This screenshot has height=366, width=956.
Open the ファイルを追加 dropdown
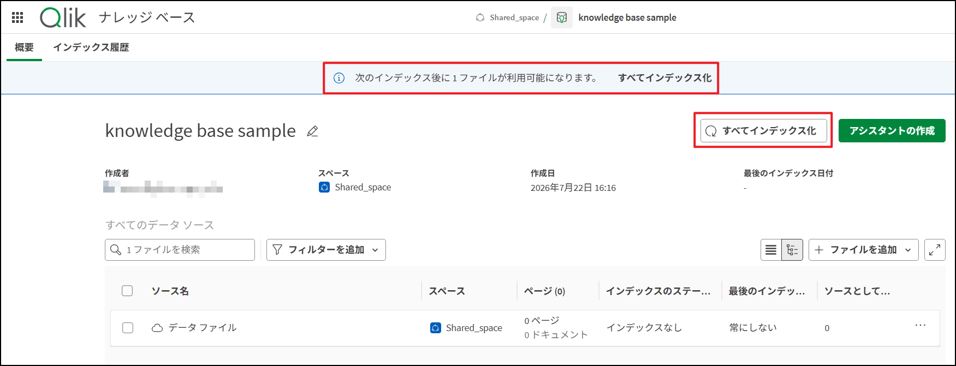(863, 250)
